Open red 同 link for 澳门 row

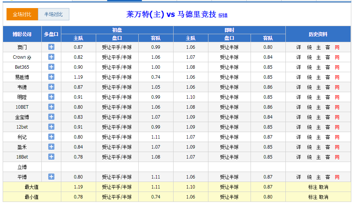[x=337, y=47]
